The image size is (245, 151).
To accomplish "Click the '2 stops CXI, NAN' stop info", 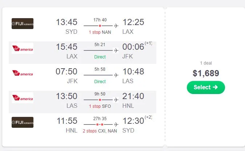I will pyautogui.click(x=100, y=131).
